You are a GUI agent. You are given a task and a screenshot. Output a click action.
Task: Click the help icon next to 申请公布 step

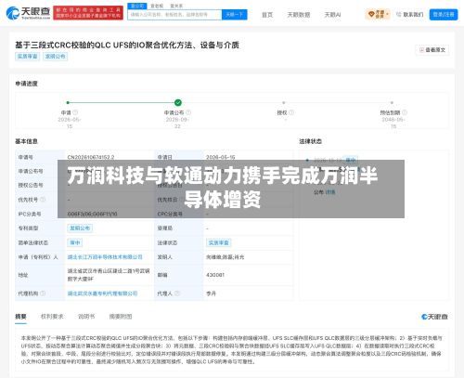tap(188, 112)
